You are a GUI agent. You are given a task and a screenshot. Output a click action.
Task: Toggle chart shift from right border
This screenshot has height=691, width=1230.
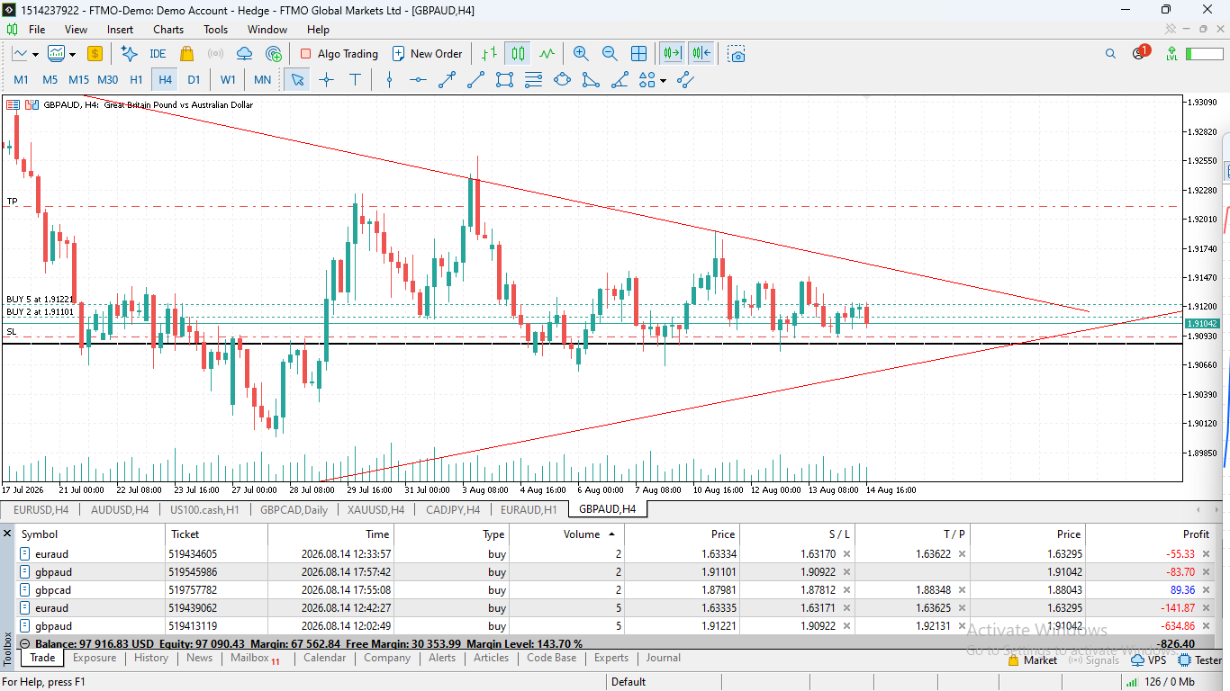tap(702, 54)
